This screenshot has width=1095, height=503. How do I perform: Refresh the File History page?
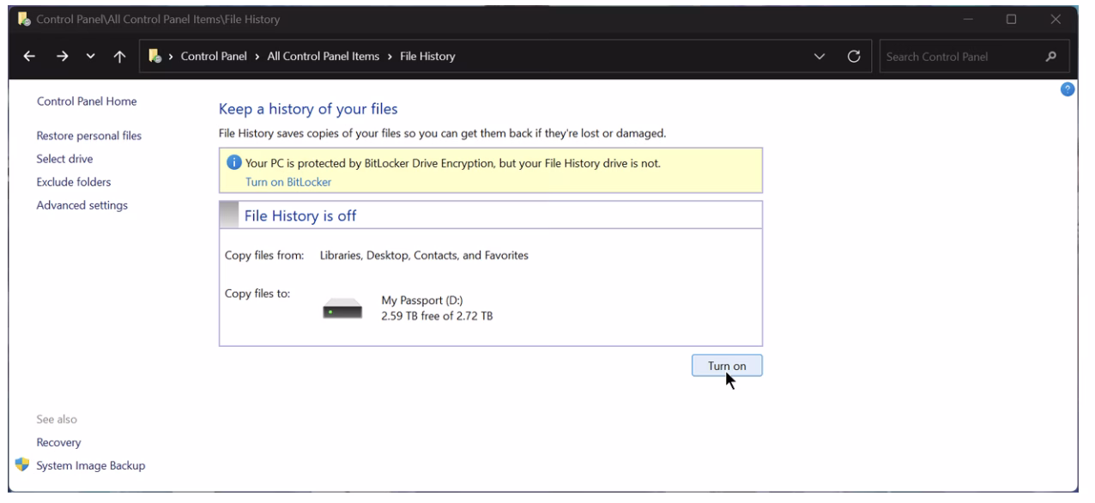coord(853,58)
